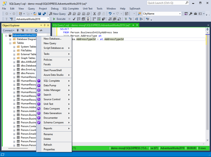The height and width of the screenshot is (157, 211).
Task: Click the Database Engine Query icon
Action: click(x=70, y=14)
